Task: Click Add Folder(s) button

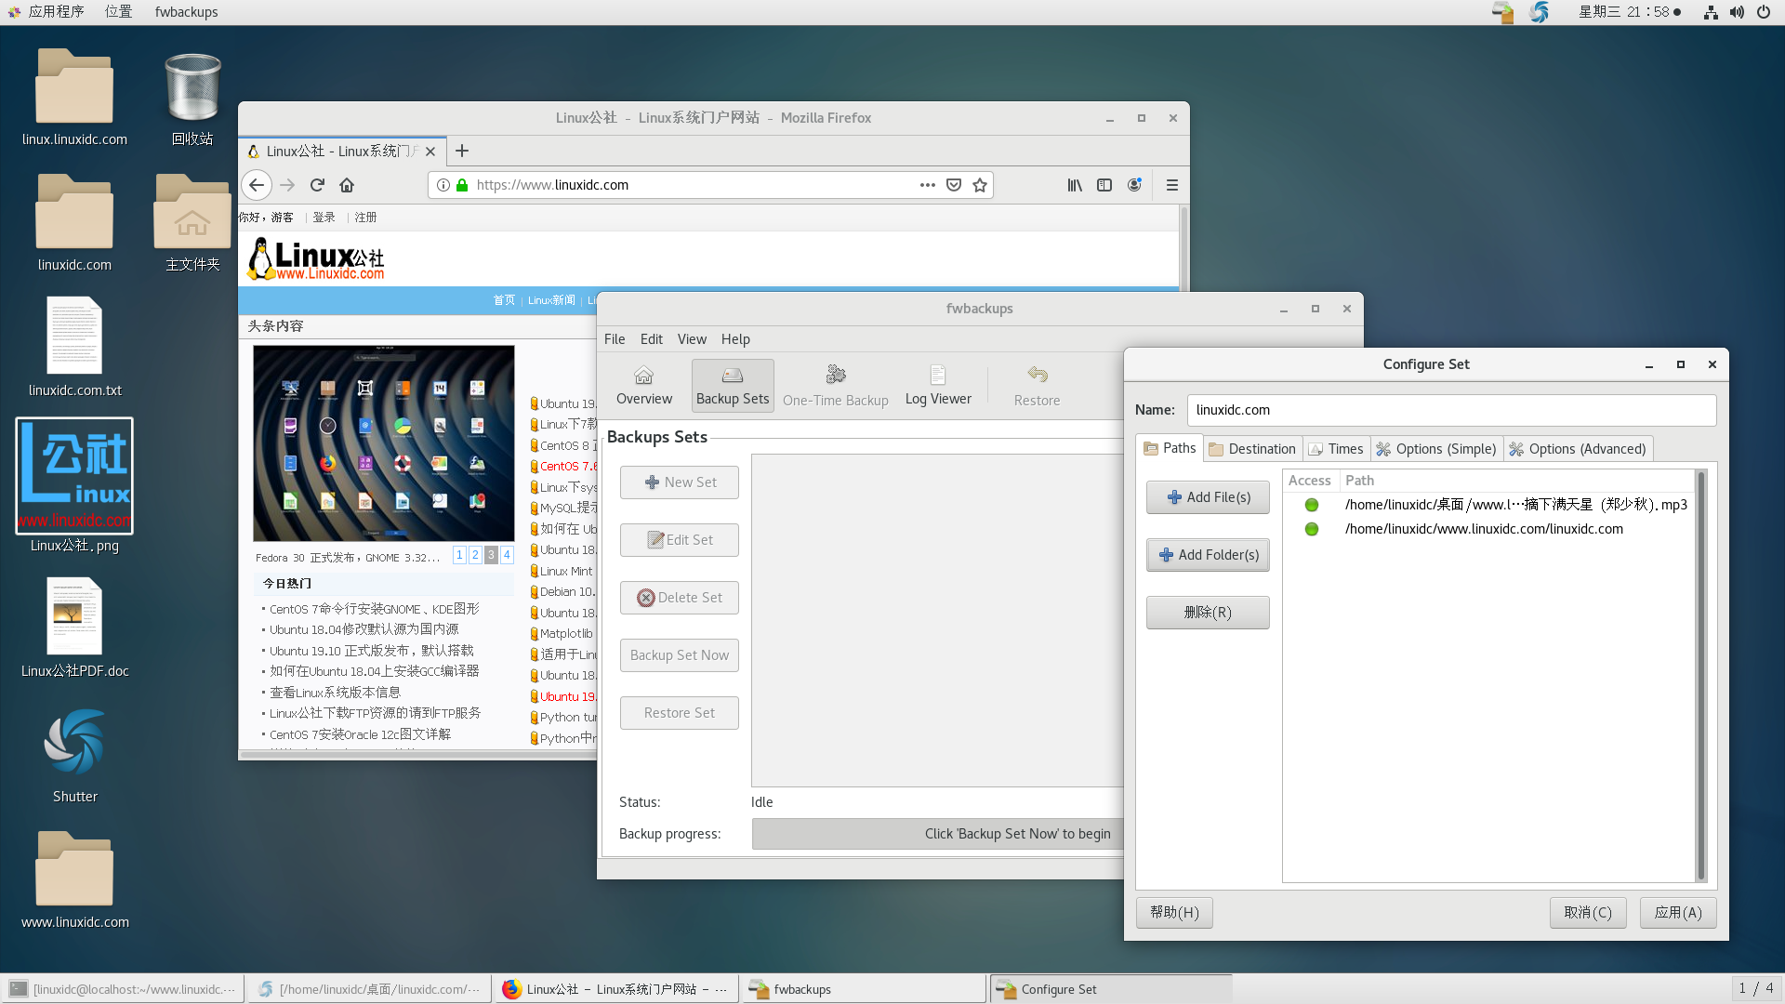Action: pos(1208,555)
